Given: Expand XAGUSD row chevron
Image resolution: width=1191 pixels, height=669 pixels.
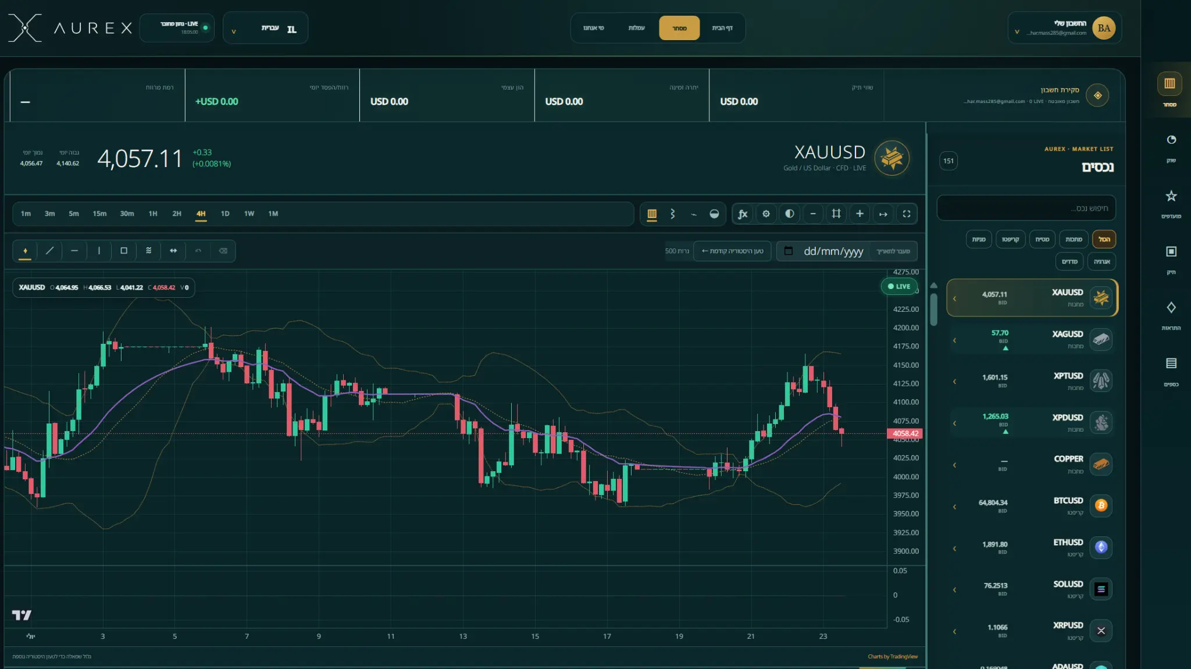Looking at the screenshot, I should [954, 340].
